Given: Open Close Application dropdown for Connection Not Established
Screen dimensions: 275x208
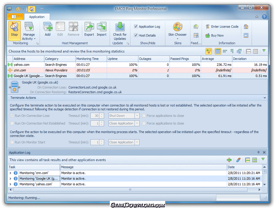Looking at the screenshot, I should pyautogui.click(x=137, y=123).
